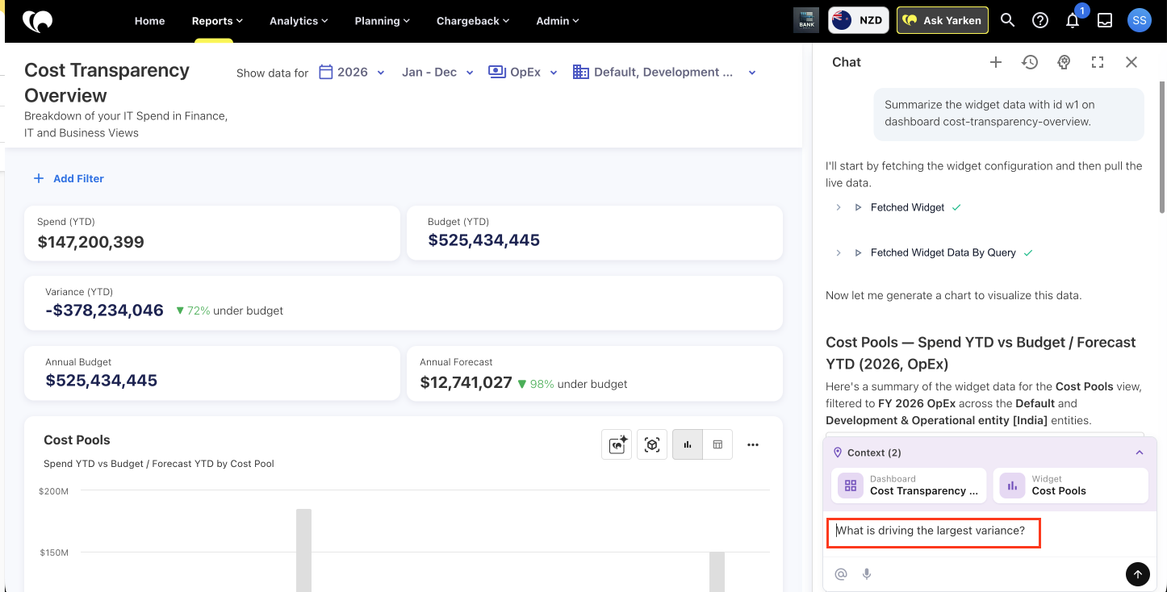Open the search magnifier icon

[x=1007, y=21]
